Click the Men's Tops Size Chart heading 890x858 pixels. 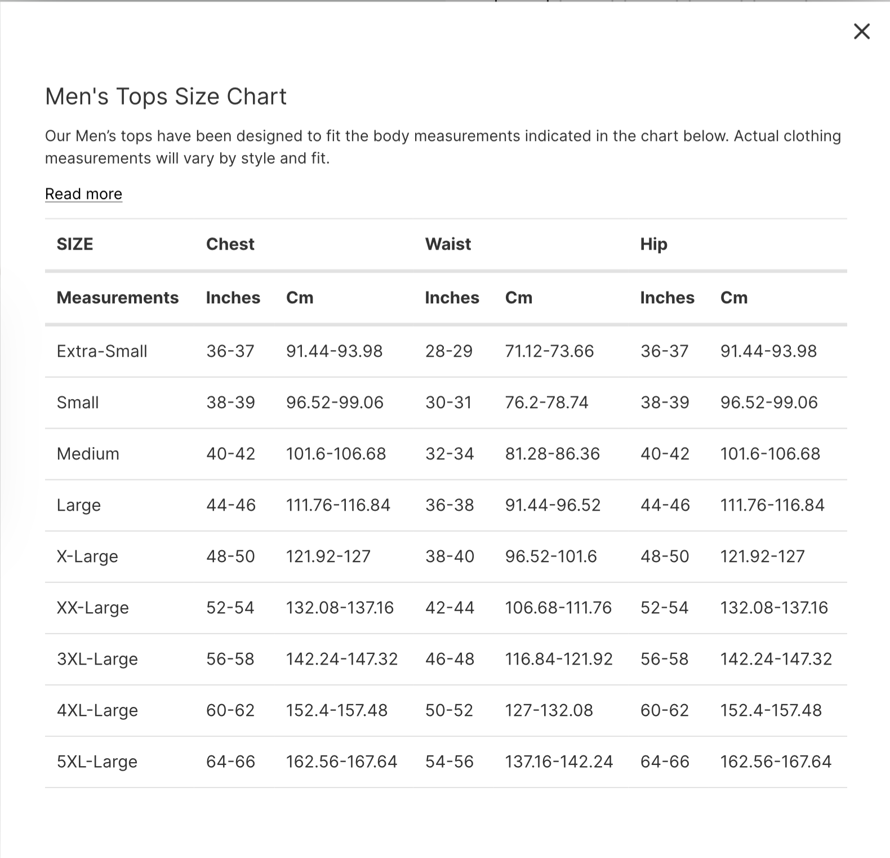[x=166, y=96]
